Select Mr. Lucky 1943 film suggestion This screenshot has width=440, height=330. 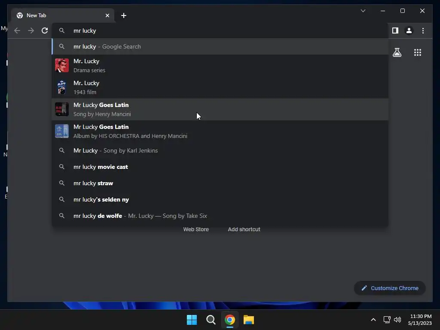click(x=220, y=87)
